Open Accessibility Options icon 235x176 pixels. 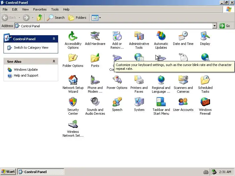73,36
